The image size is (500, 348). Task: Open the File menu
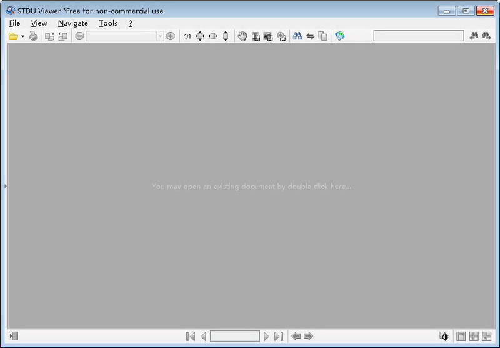[x=15, y=23]
